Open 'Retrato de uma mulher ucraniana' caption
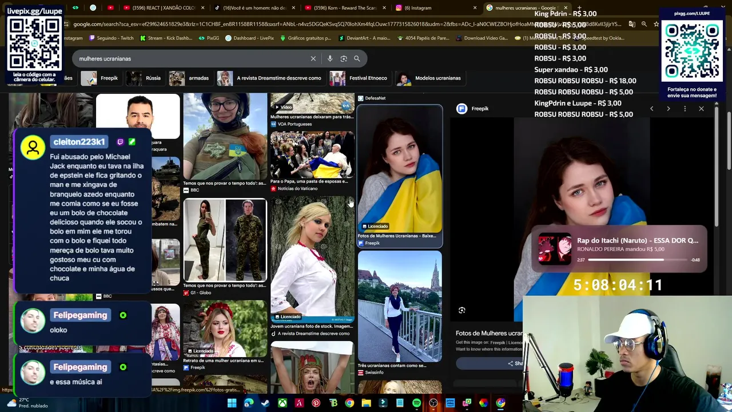The width and height of the screenshot is (732, 412). [x=223, y=360]
